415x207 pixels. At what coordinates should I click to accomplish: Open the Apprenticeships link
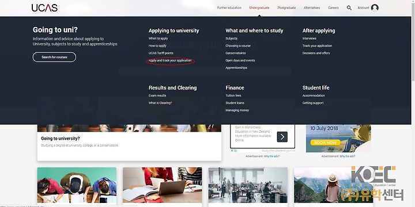[x=236, y=68]
